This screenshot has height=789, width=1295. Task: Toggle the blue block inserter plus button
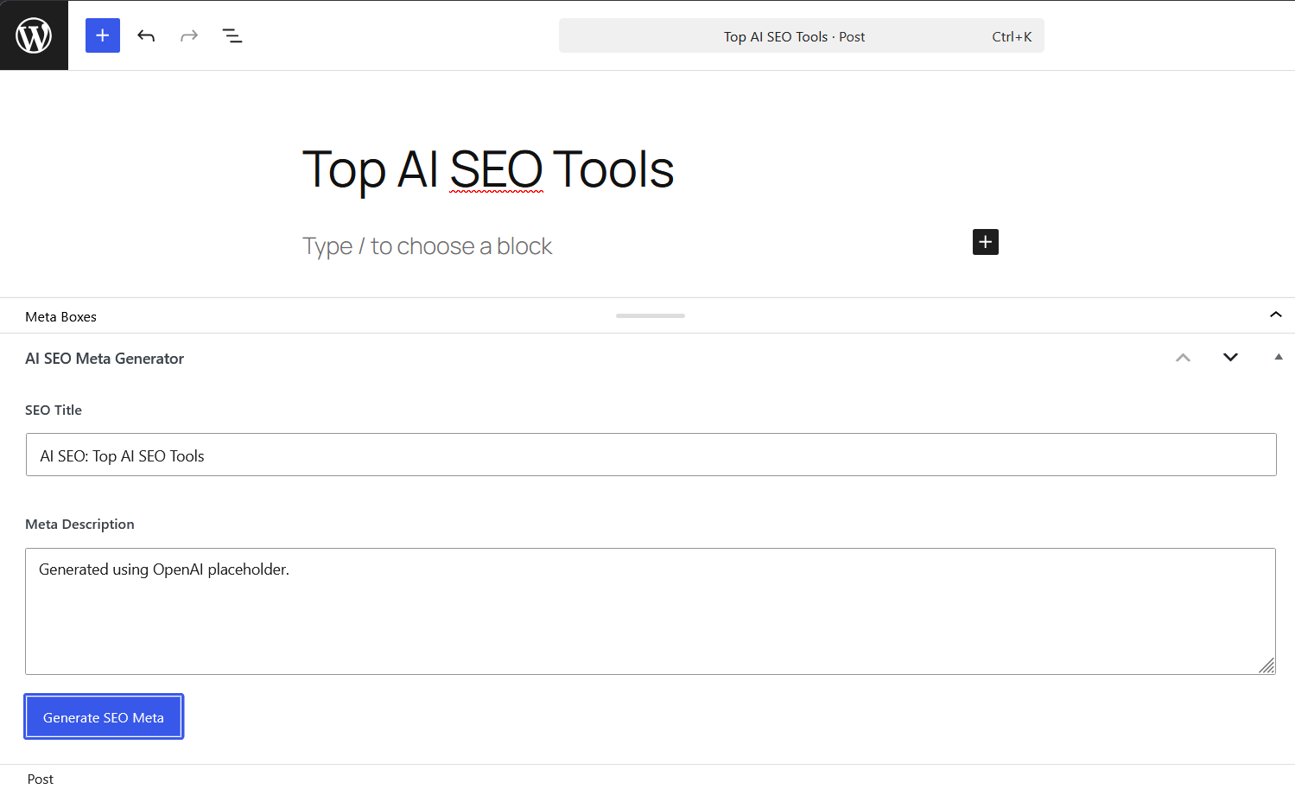click(103, 35)
